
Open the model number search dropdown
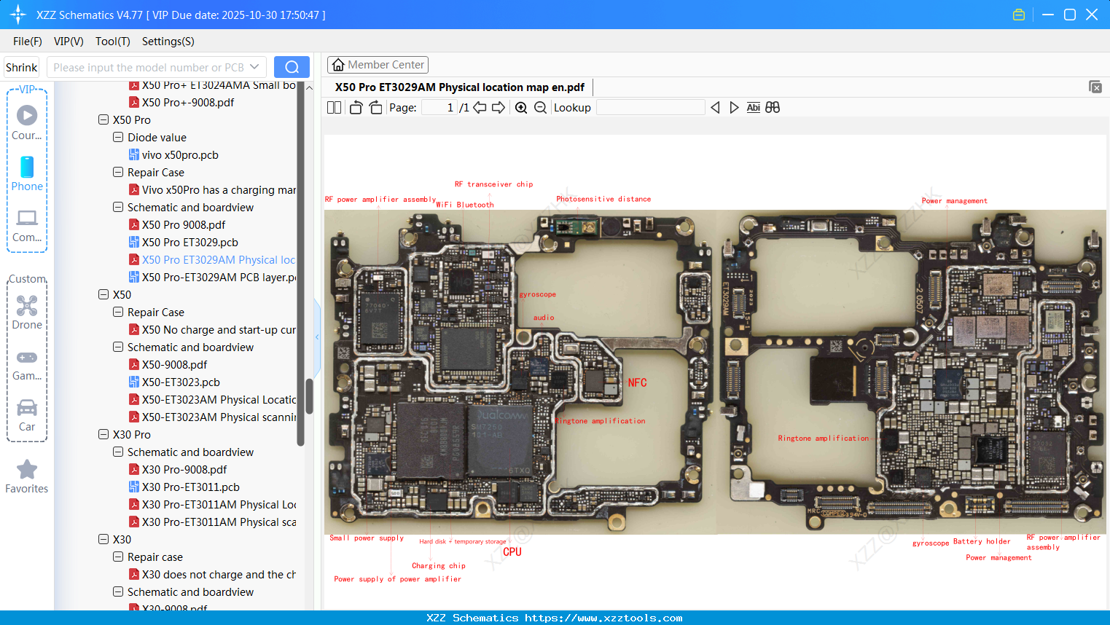255,66
